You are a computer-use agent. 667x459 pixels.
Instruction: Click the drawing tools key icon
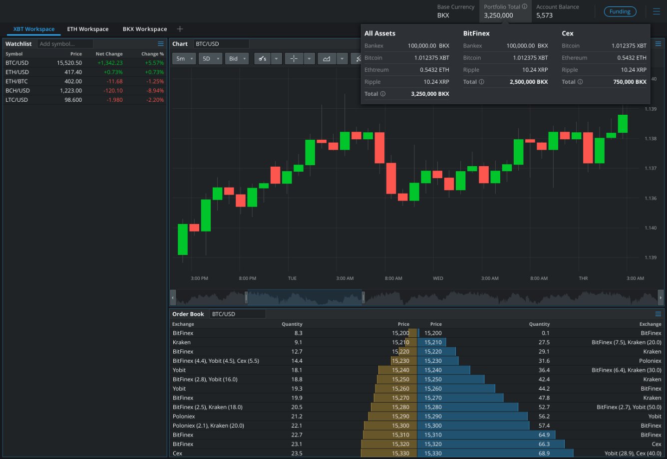(262, 58)
